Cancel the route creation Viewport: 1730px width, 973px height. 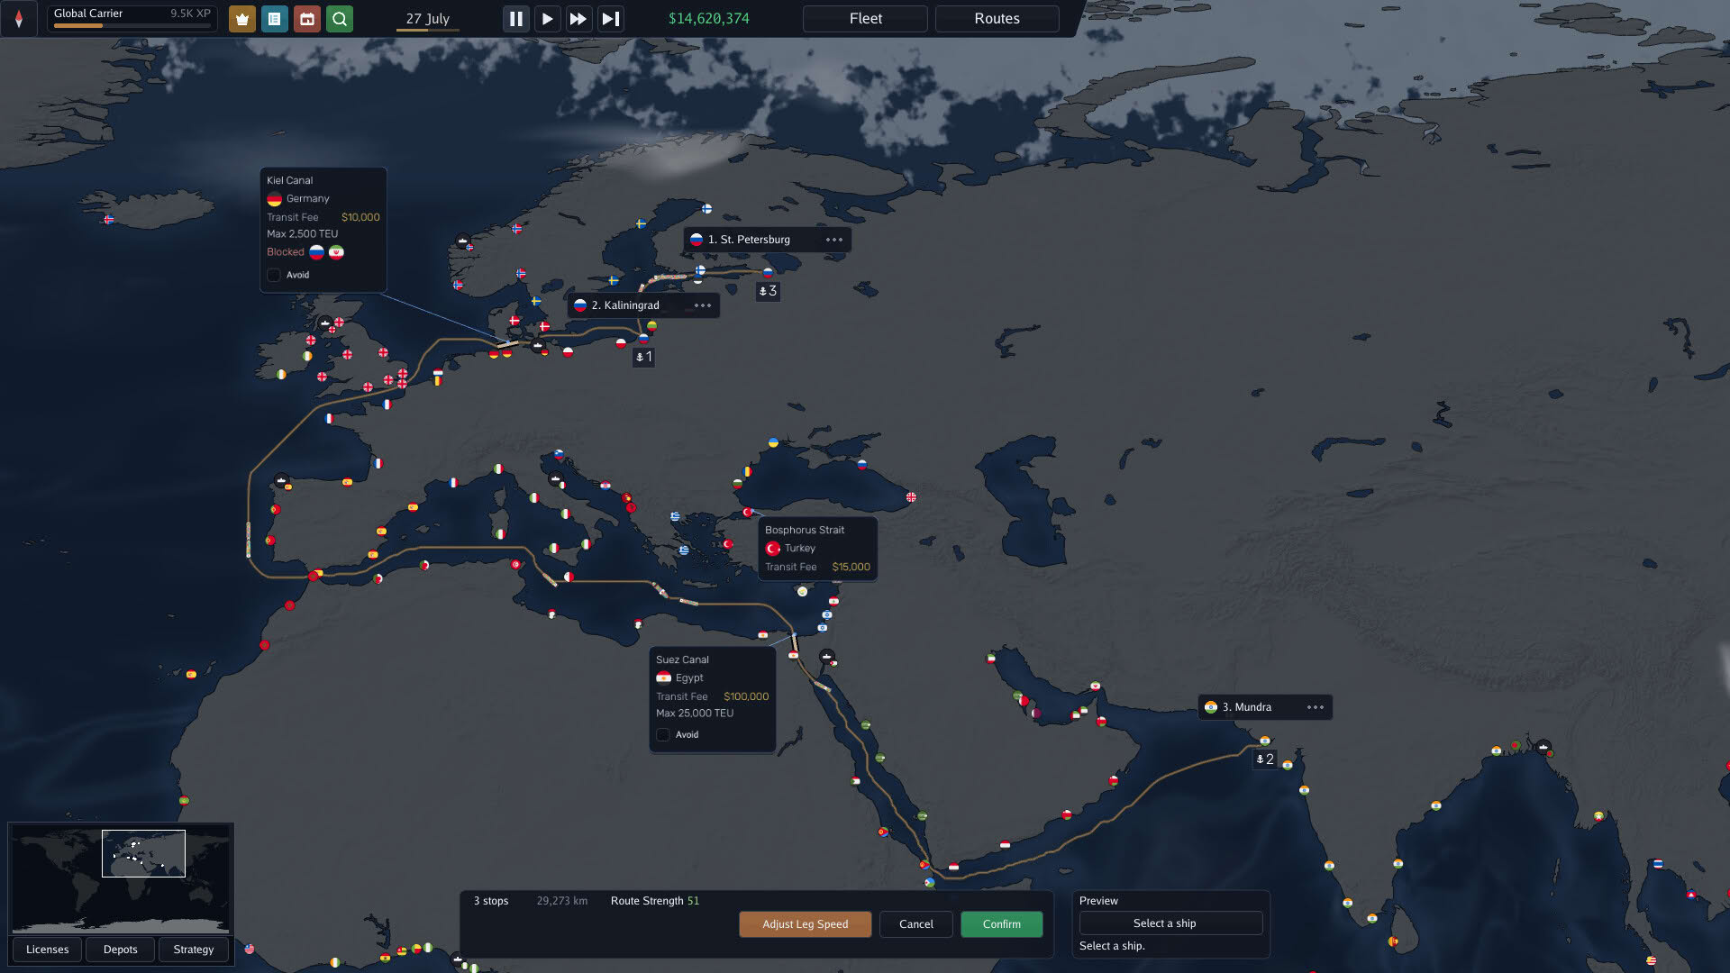click(x=915, y=924)
